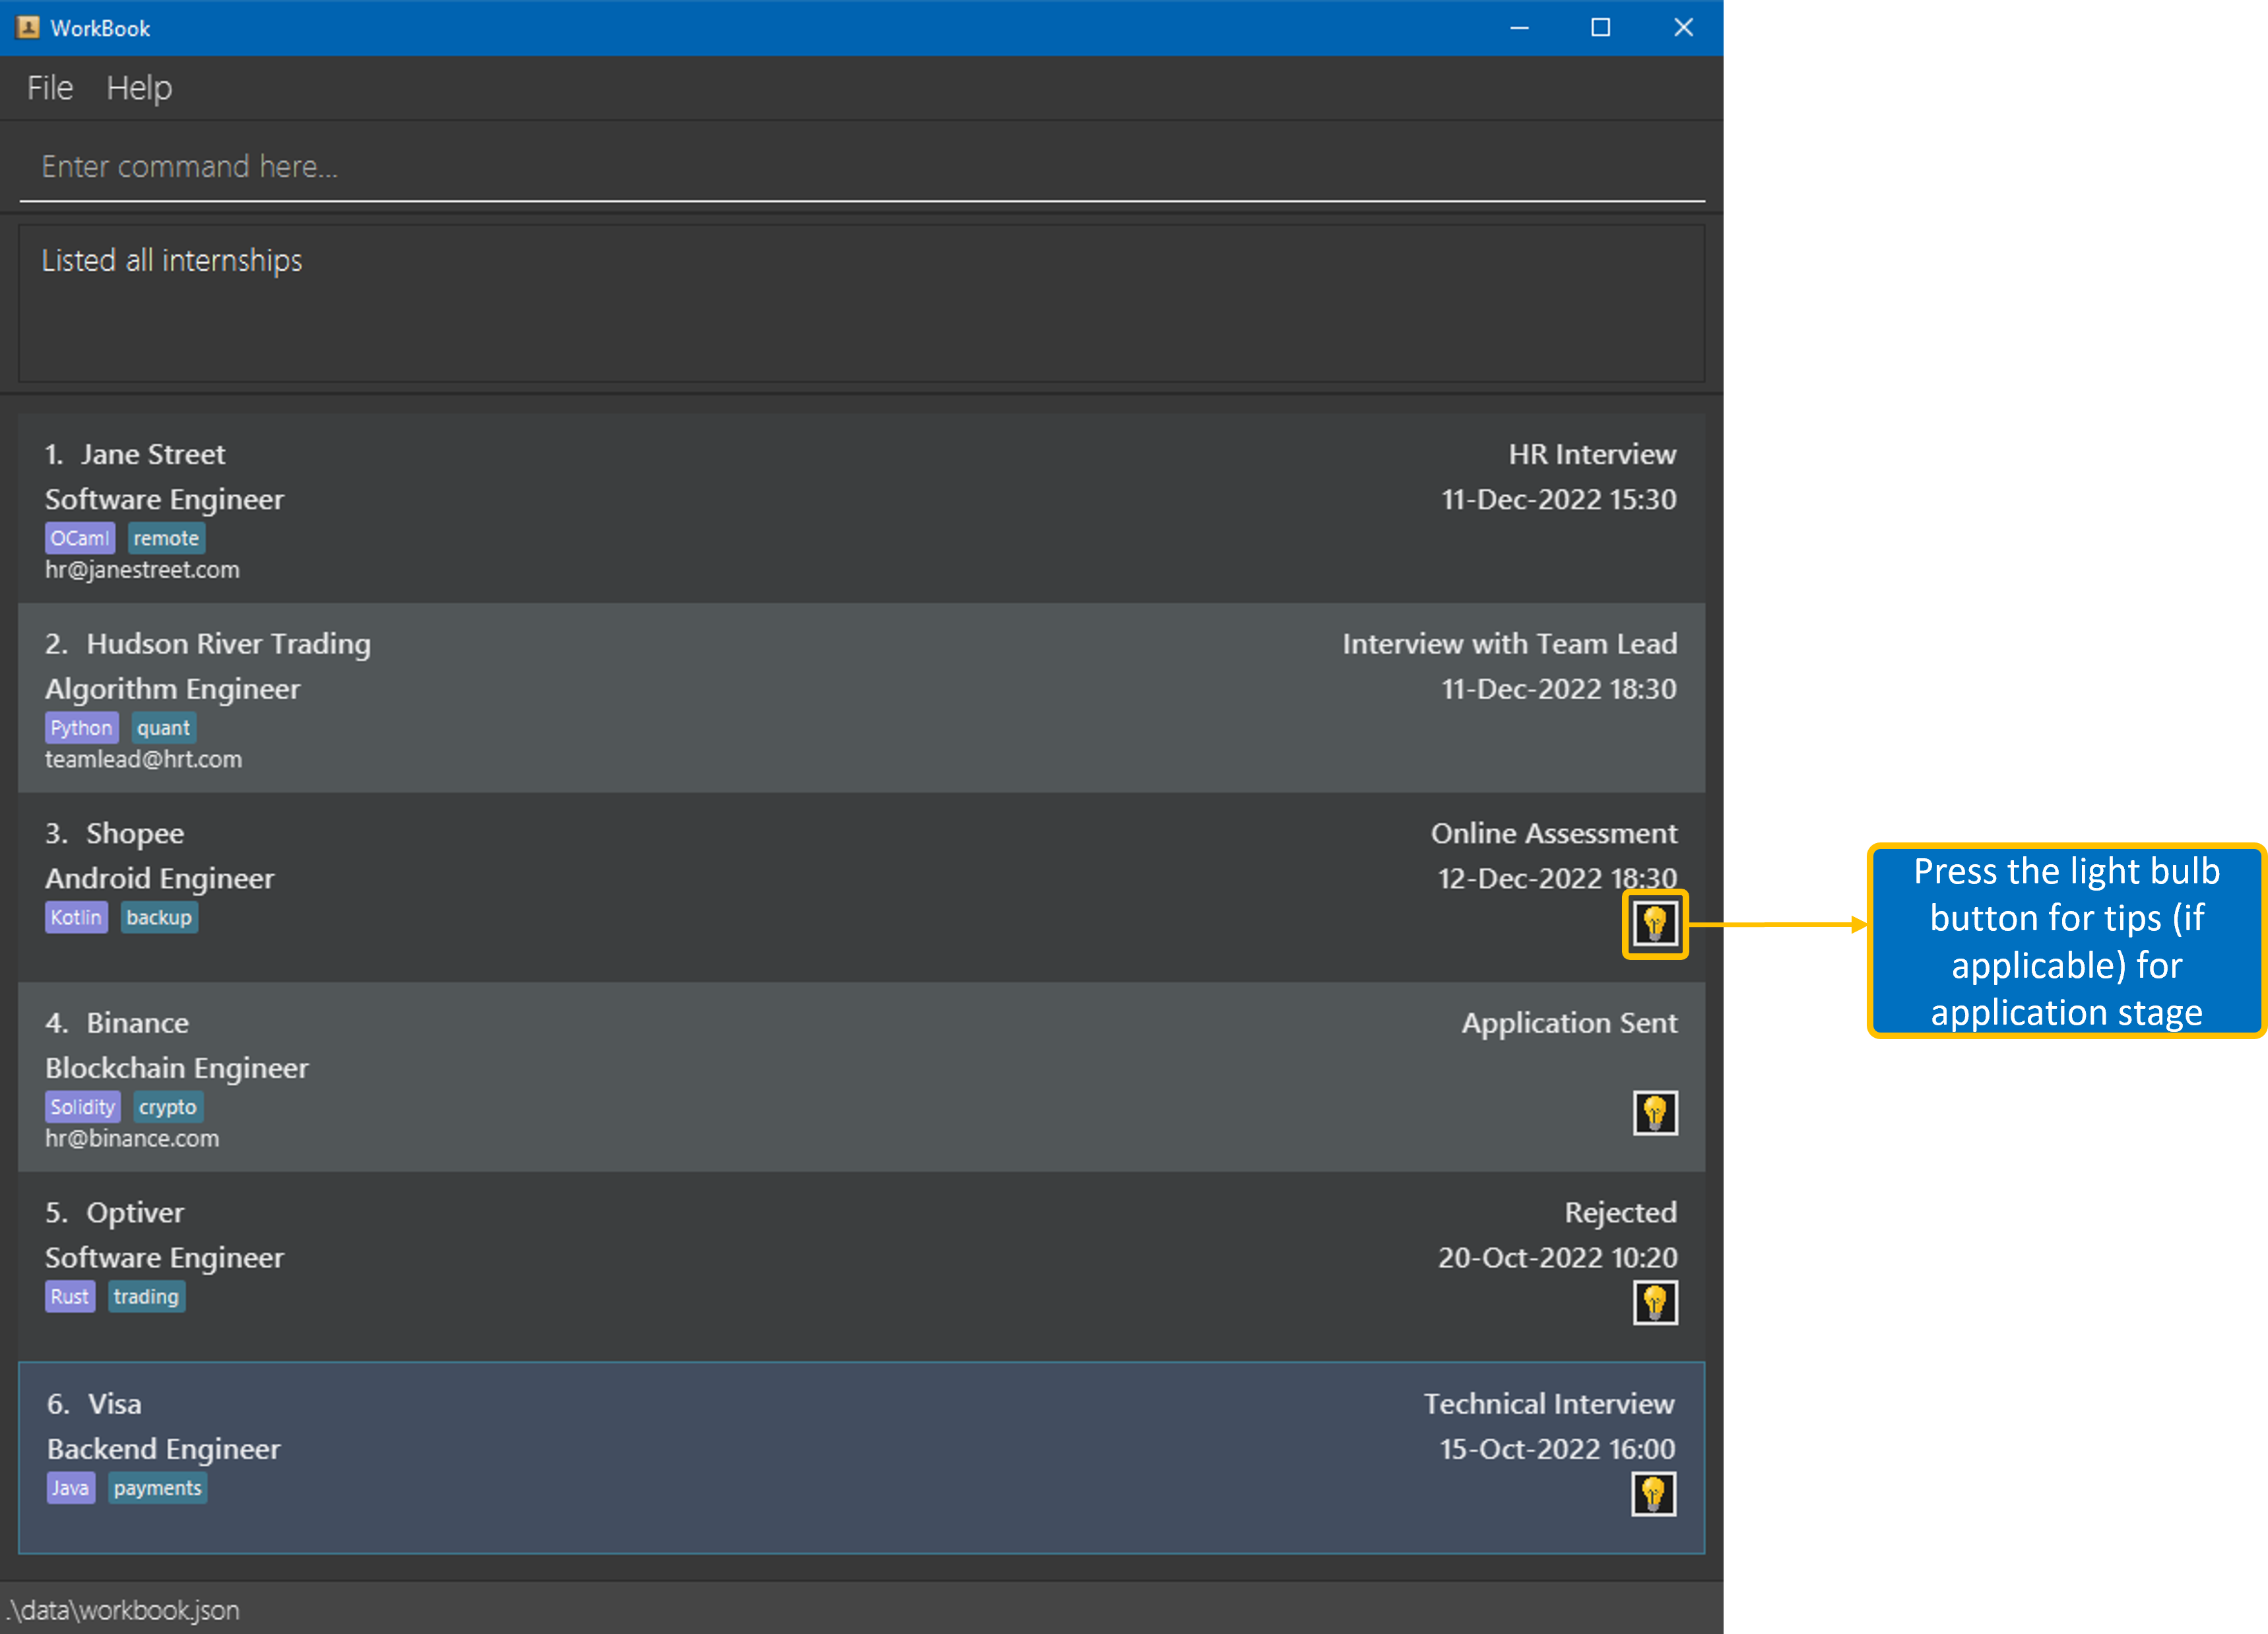Click Optiver's Software Engineer role
This screenshot has height=1634, width=2268.
pos(164,1258)
